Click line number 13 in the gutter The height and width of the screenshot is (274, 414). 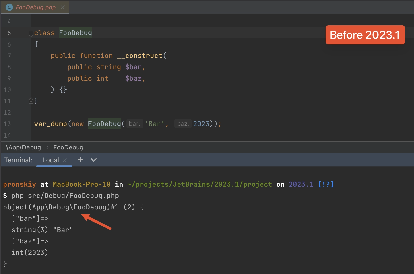point(7,124)
